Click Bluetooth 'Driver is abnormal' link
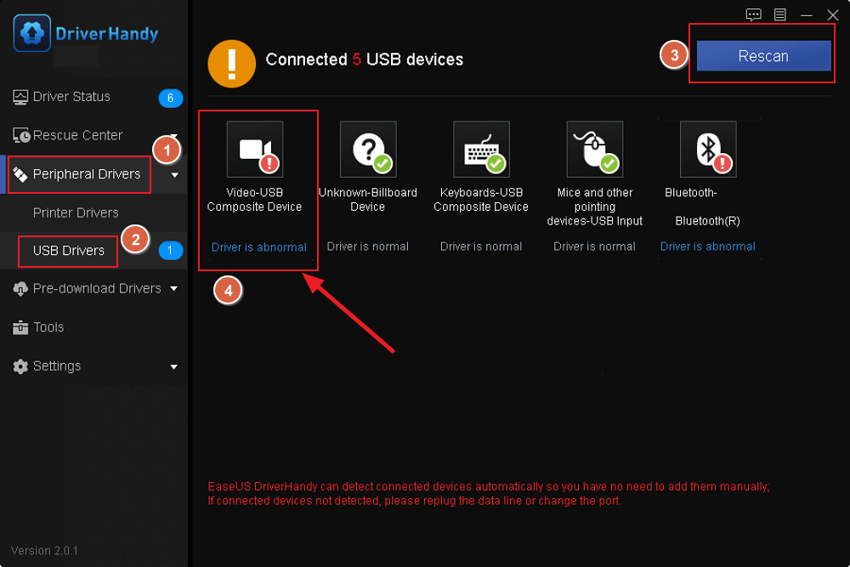This screenshot has height=567, width=850. [x=707, y=247]
